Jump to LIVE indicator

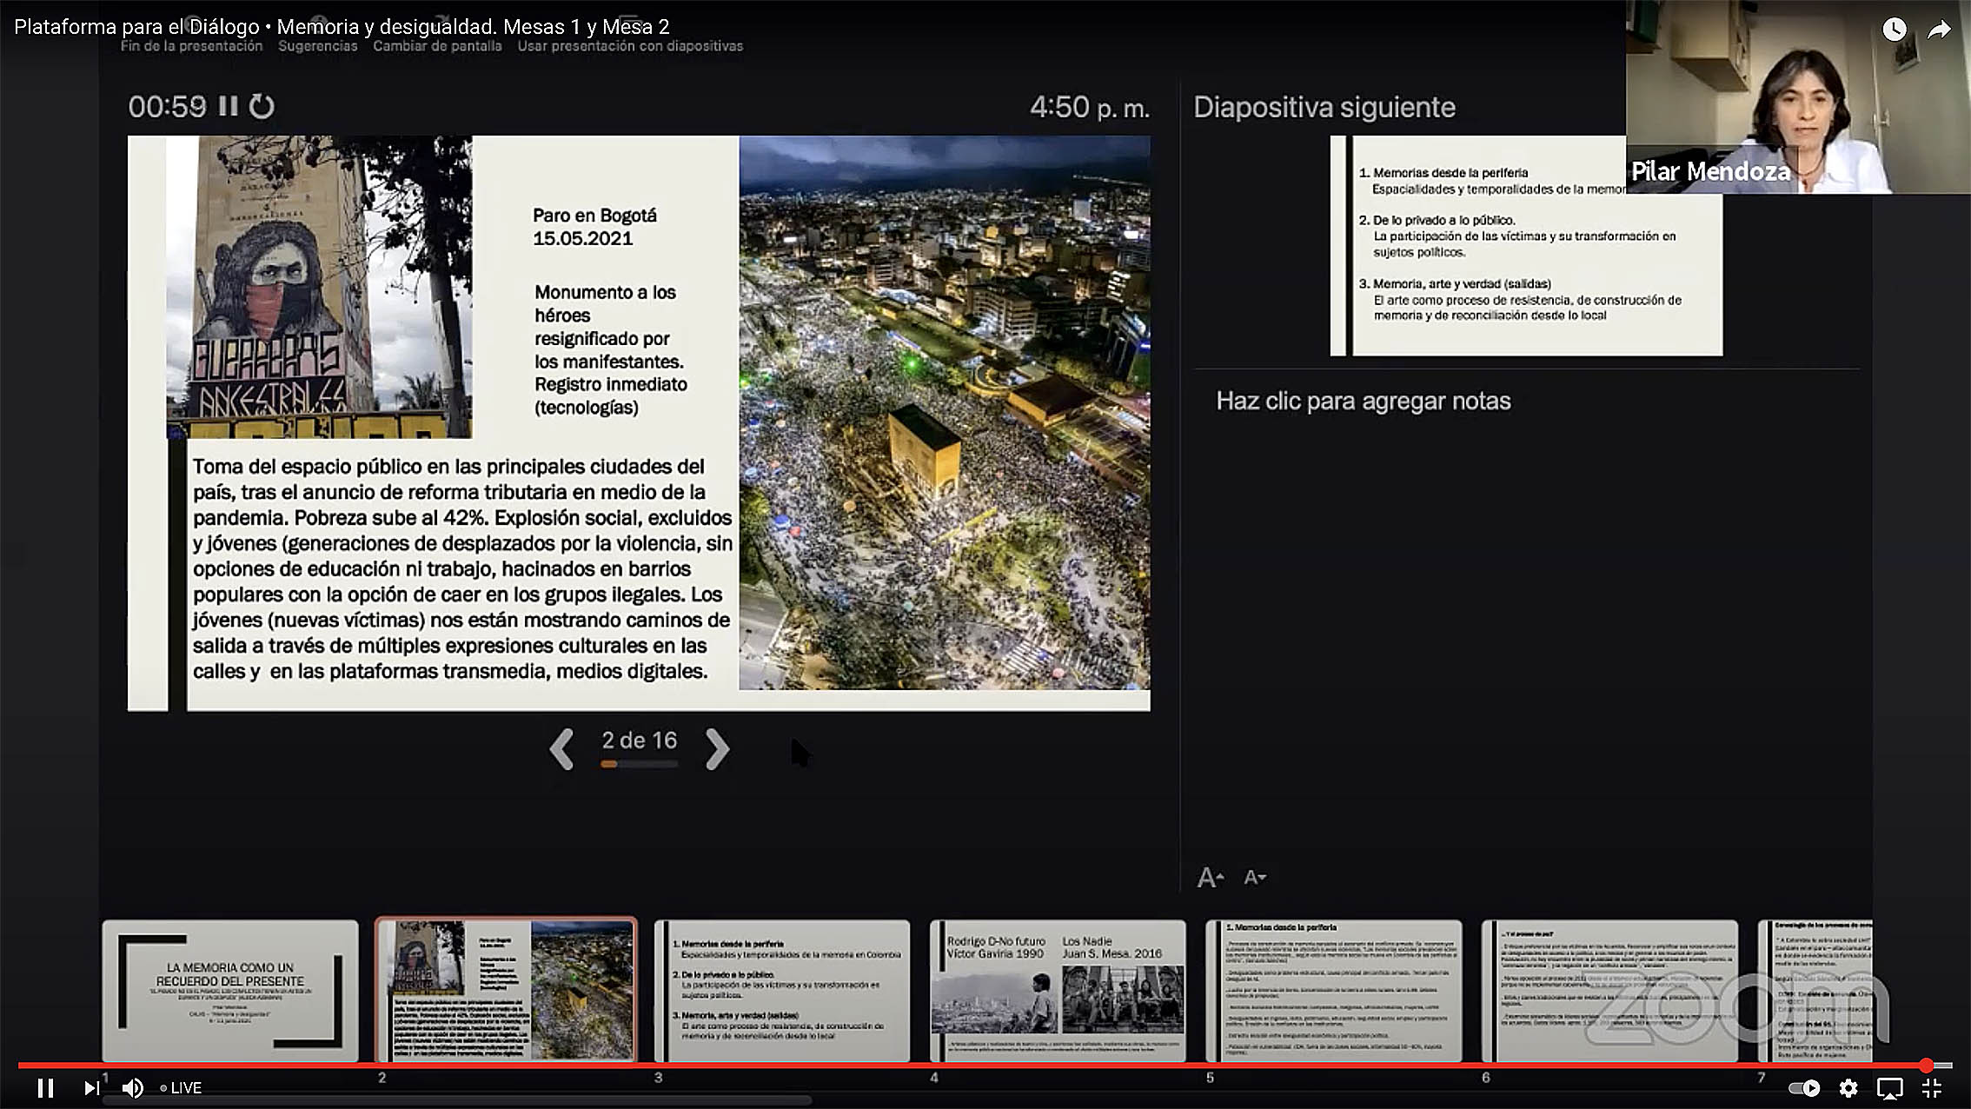[181, 1088]
